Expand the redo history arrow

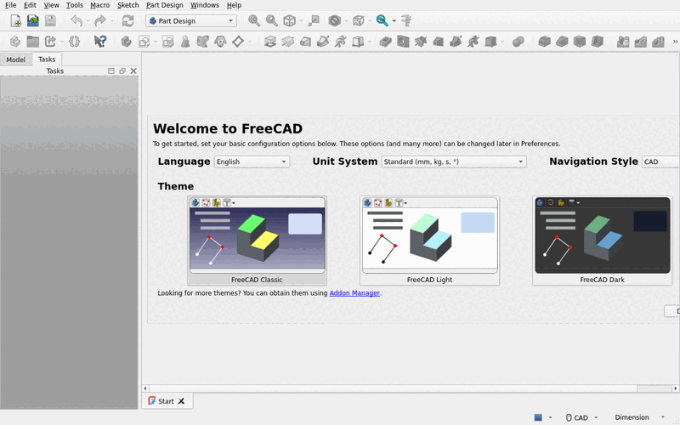[x=111, y=20]
